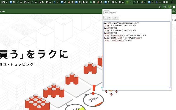This screenshot has width=176, height=110.
Task: Click the コピー (copy) button
Action: (116, 18)
